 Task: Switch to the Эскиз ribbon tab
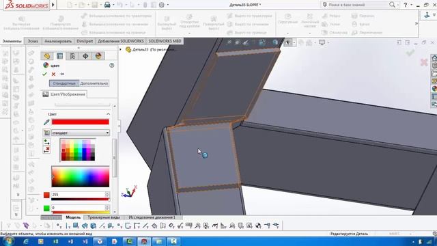tap(33, 41)
